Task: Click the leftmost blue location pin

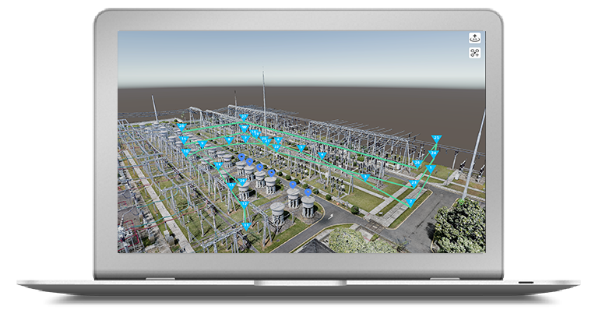Action: [x=240, y=157]
